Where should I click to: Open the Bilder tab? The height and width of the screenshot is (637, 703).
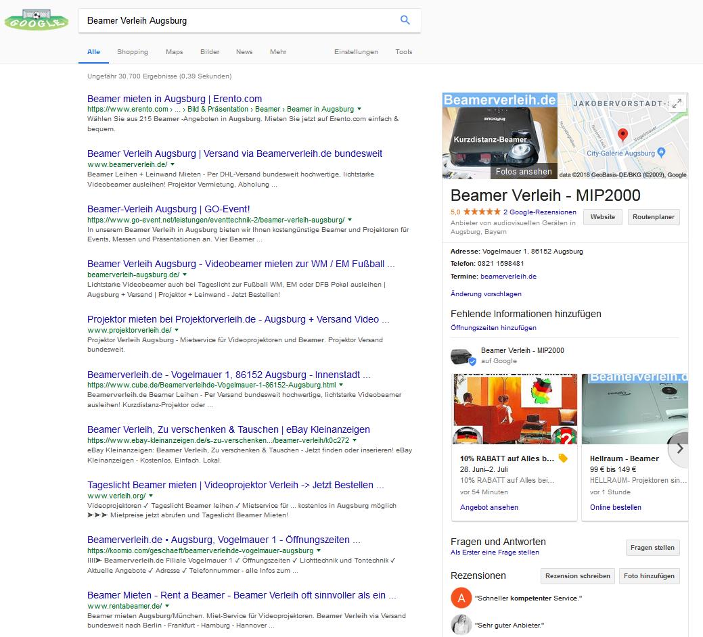[210, 52]
